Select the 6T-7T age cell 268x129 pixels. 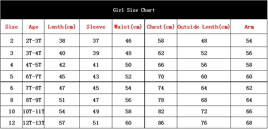click(x=34, y=77)
